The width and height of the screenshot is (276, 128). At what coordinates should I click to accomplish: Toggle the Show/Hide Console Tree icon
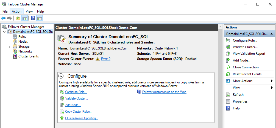click(x=24, y=18)
